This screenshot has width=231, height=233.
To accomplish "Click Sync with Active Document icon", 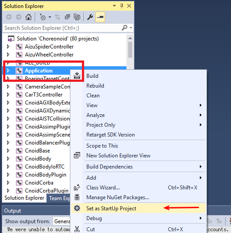I will (57, 17).
